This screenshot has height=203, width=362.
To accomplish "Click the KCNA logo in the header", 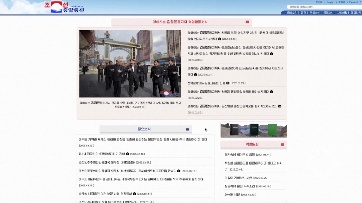I will 64,8.
